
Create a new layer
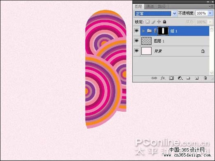[x=197, y=78]
